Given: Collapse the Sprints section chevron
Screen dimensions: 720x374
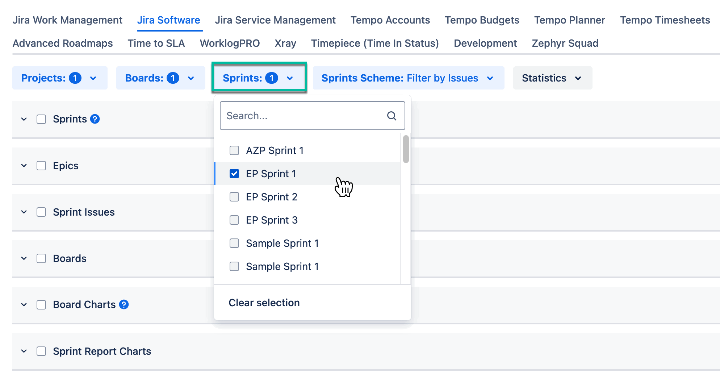Looking at the screenshot, I should point(24,119).
